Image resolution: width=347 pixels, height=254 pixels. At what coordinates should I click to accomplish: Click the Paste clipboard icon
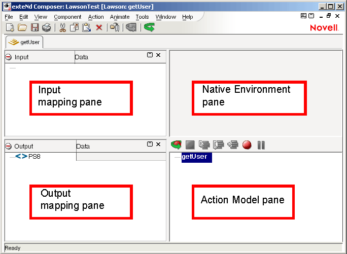pyautogui.click(x=87, y=27)
